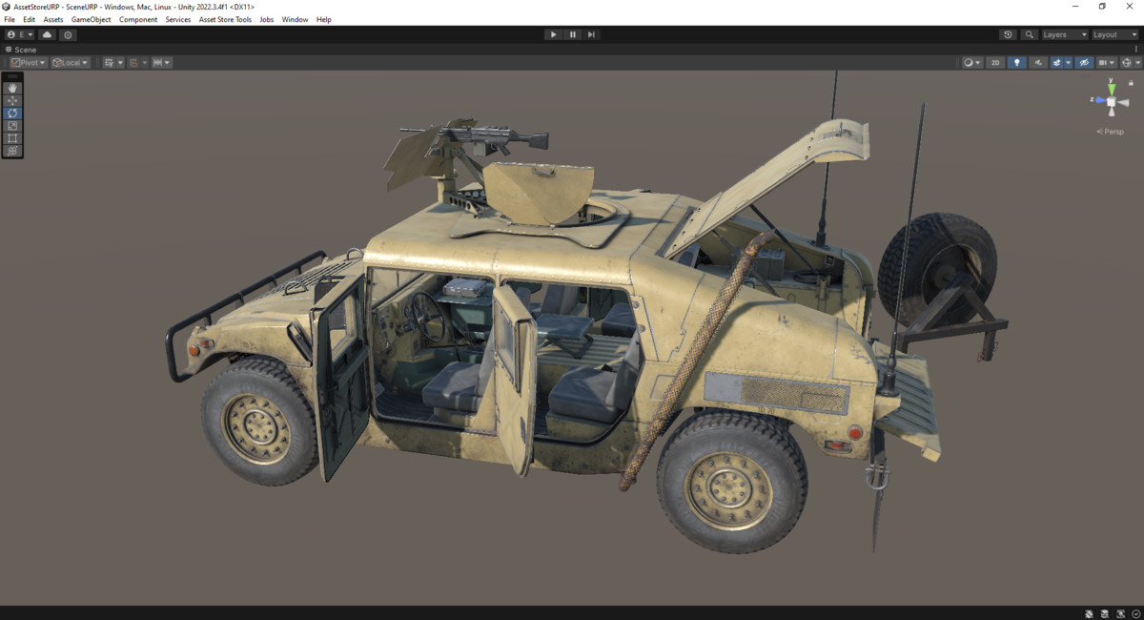Click the Step frame button

[x=592, y=34]
